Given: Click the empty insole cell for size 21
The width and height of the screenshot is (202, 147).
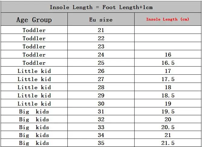Looking at the screenshot, I should click(168, 30).
